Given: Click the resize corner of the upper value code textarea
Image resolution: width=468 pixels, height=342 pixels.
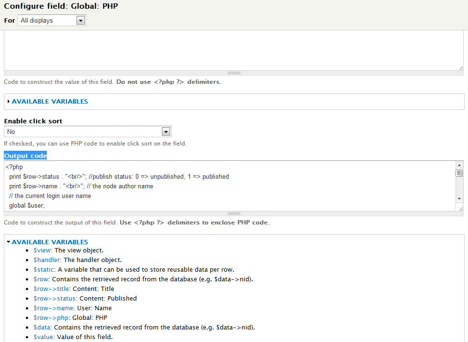Looking at the screenshot, I should (460, 68).
